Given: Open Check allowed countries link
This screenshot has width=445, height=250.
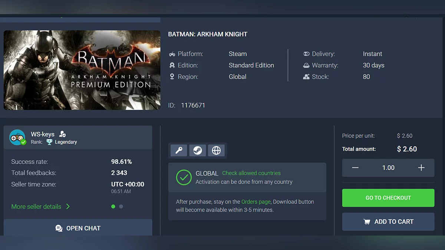Looking at the screenshot, I should point(251,173).
